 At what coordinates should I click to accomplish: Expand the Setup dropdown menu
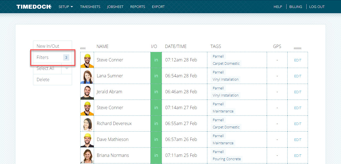point(66,7)
